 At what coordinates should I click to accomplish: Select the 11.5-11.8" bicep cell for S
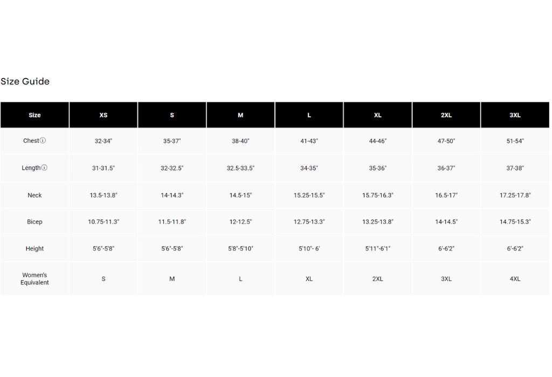pos(172,222)
